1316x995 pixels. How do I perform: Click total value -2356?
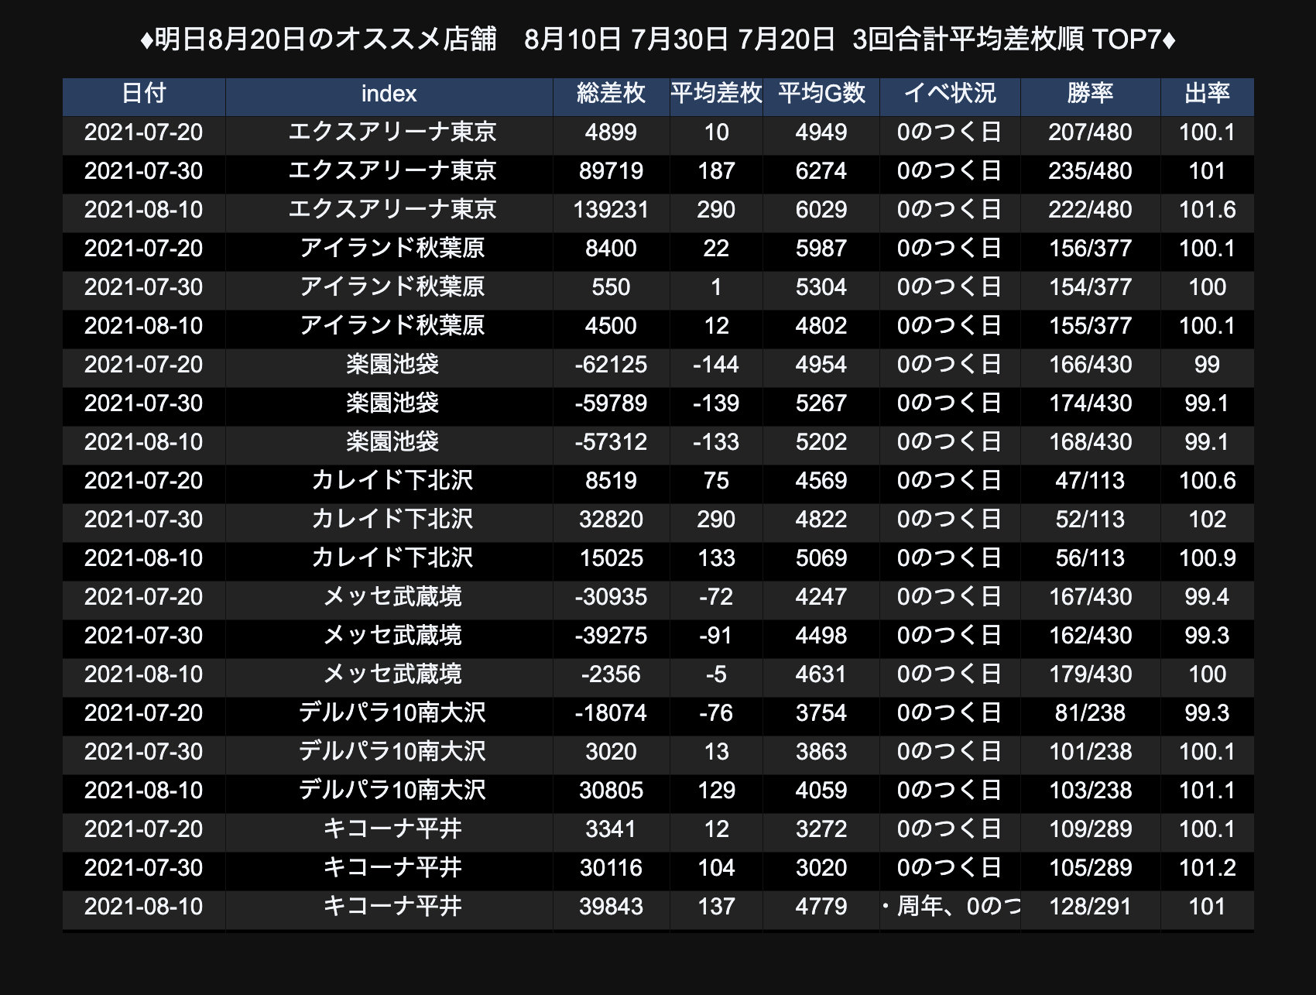coord(611,674)
